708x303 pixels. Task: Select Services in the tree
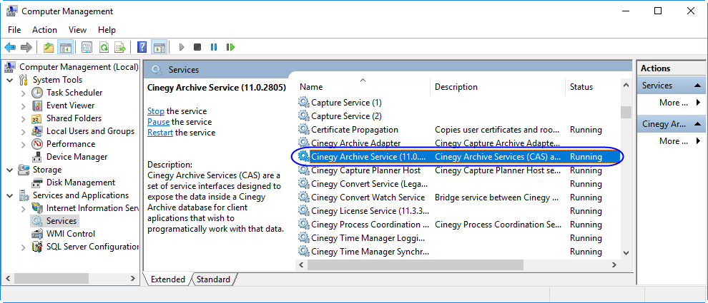pyautogui.click(x=62, y=220)
